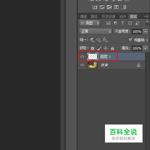Lock transparent pixels of the layer
The height and width of the screenshot is (150, 150).
[92, 48]
